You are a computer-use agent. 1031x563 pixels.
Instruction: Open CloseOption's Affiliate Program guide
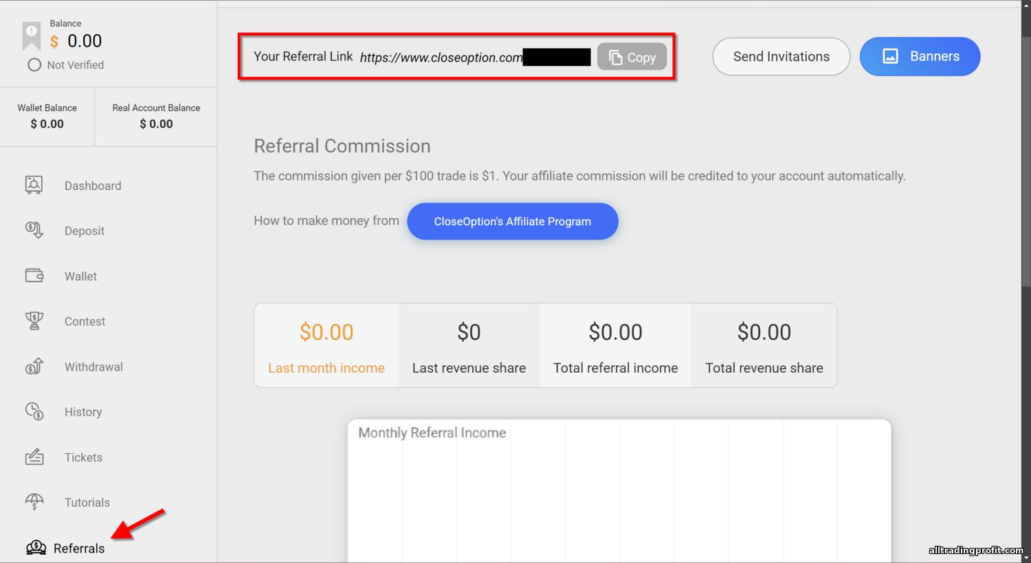tap(513, 221)
